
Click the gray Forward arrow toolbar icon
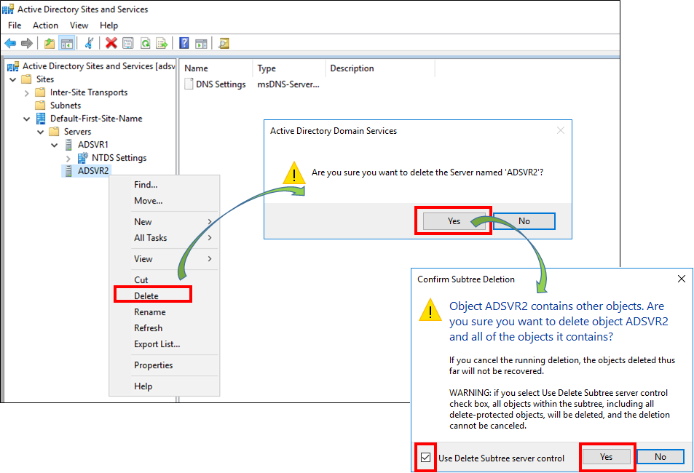point(27,44)
